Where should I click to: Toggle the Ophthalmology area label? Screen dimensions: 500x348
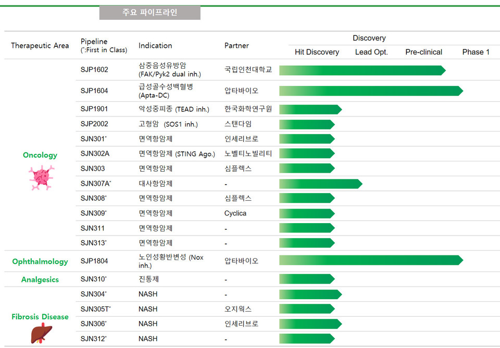40,261
